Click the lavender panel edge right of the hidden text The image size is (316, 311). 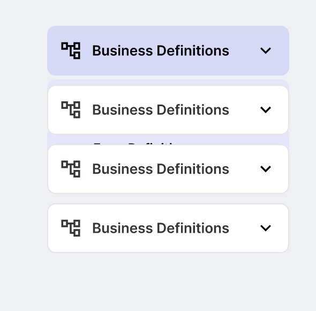click(x=232, y=139)
